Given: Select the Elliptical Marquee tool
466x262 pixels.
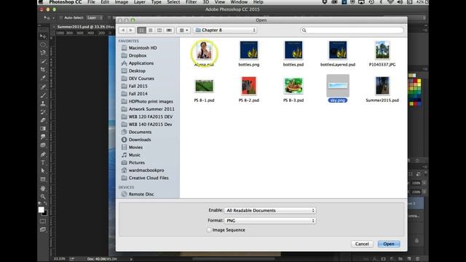Looking at the screenshot, I should coord(43,44).
